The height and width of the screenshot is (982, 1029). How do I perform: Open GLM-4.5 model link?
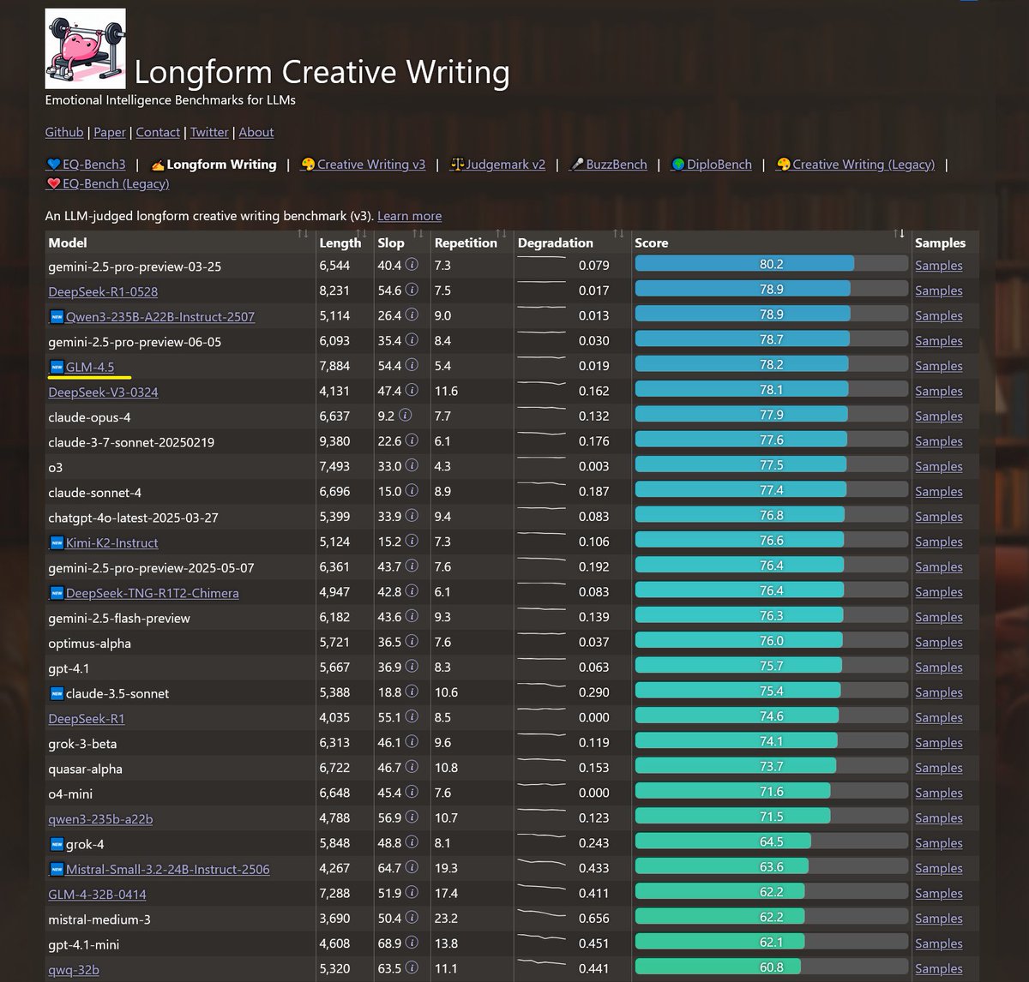point(90,367)
